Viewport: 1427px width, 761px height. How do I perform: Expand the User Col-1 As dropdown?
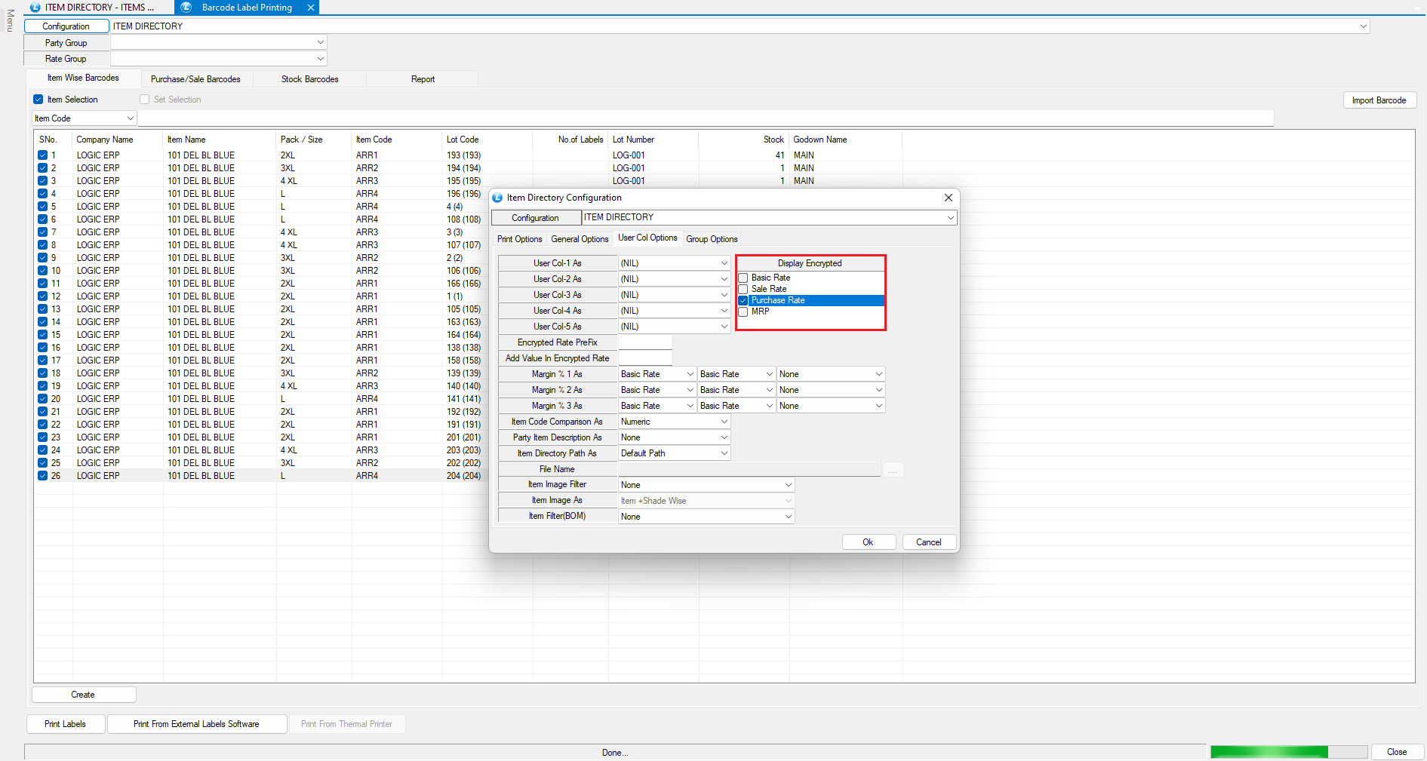[x=724, y=263]
